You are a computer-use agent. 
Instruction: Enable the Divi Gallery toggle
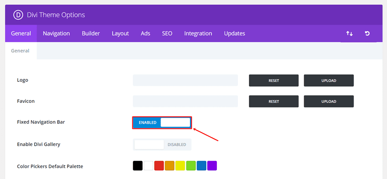pos(162,144)
